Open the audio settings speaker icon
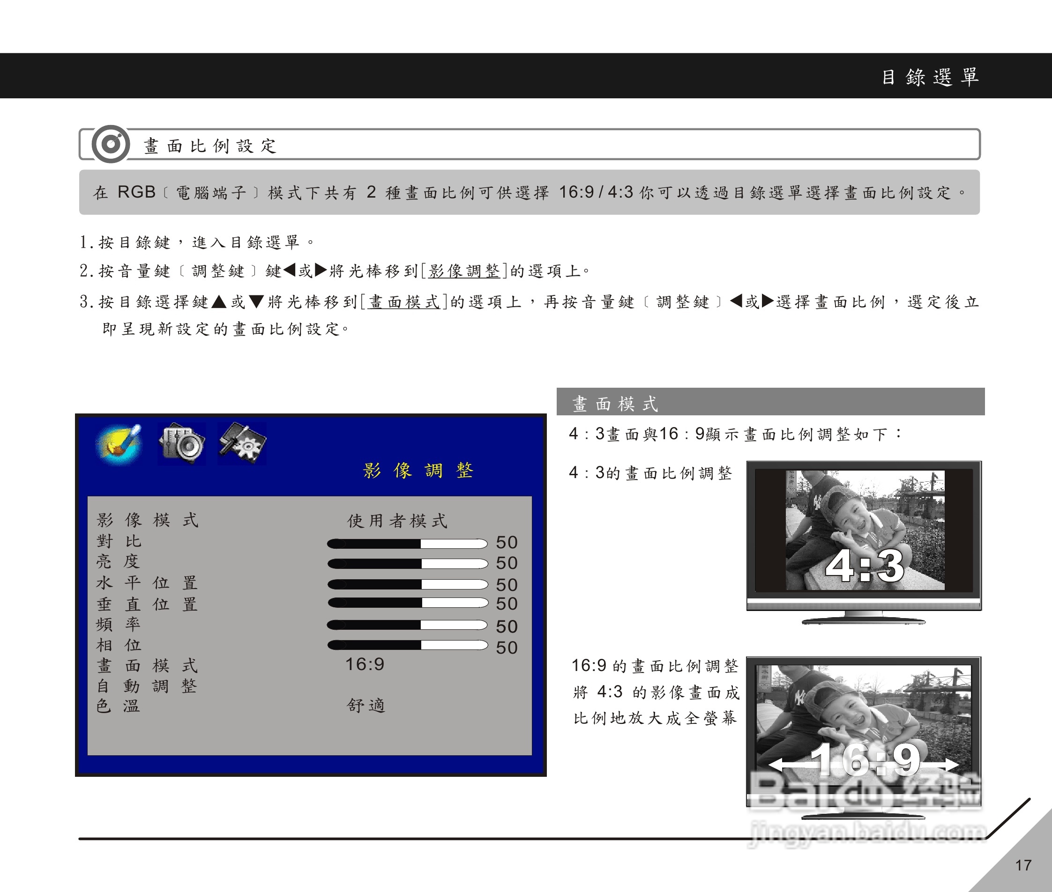 181,442
